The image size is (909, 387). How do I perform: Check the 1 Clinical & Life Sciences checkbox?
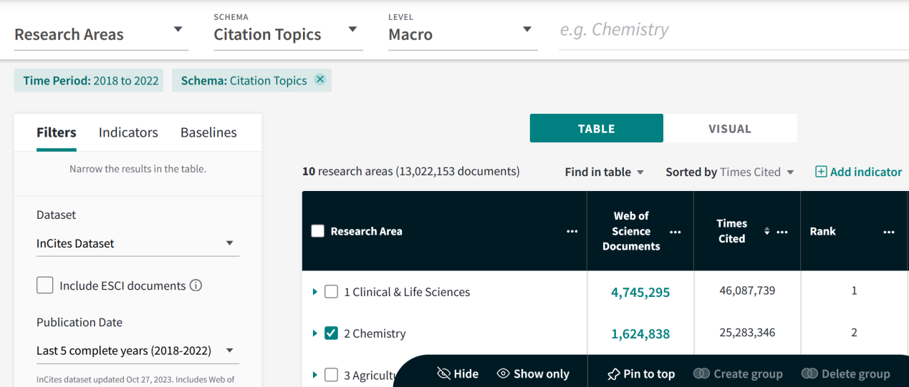[x=331, y=292]
